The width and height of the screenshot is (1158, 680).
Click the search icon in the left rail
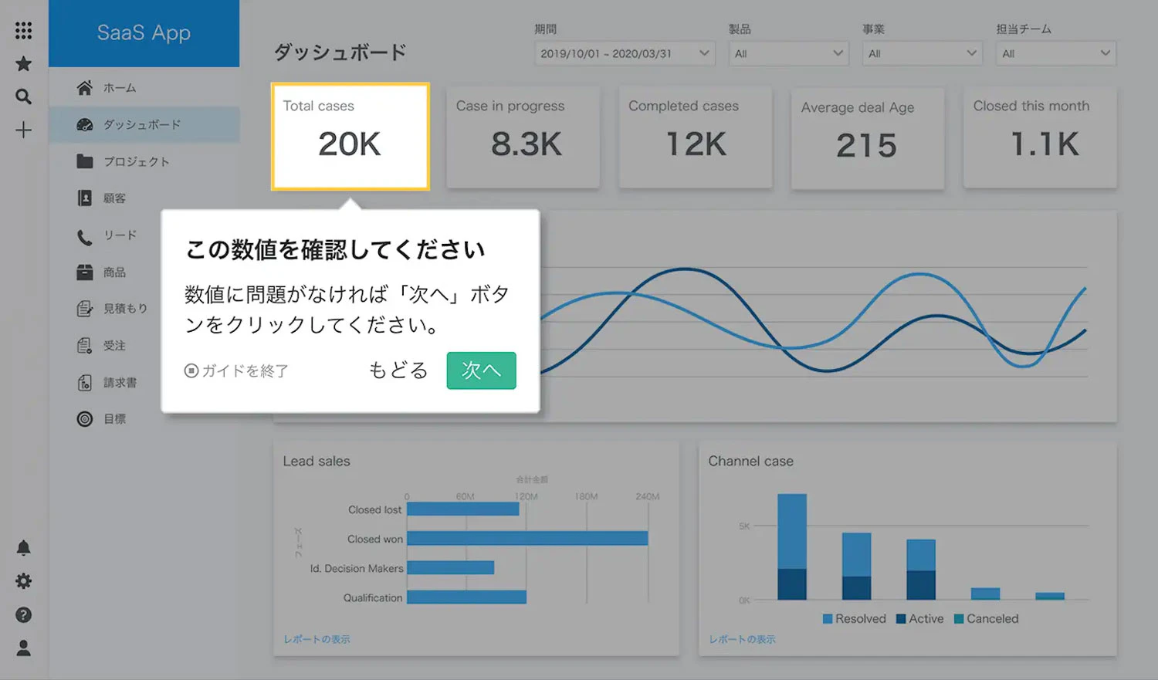23,96
